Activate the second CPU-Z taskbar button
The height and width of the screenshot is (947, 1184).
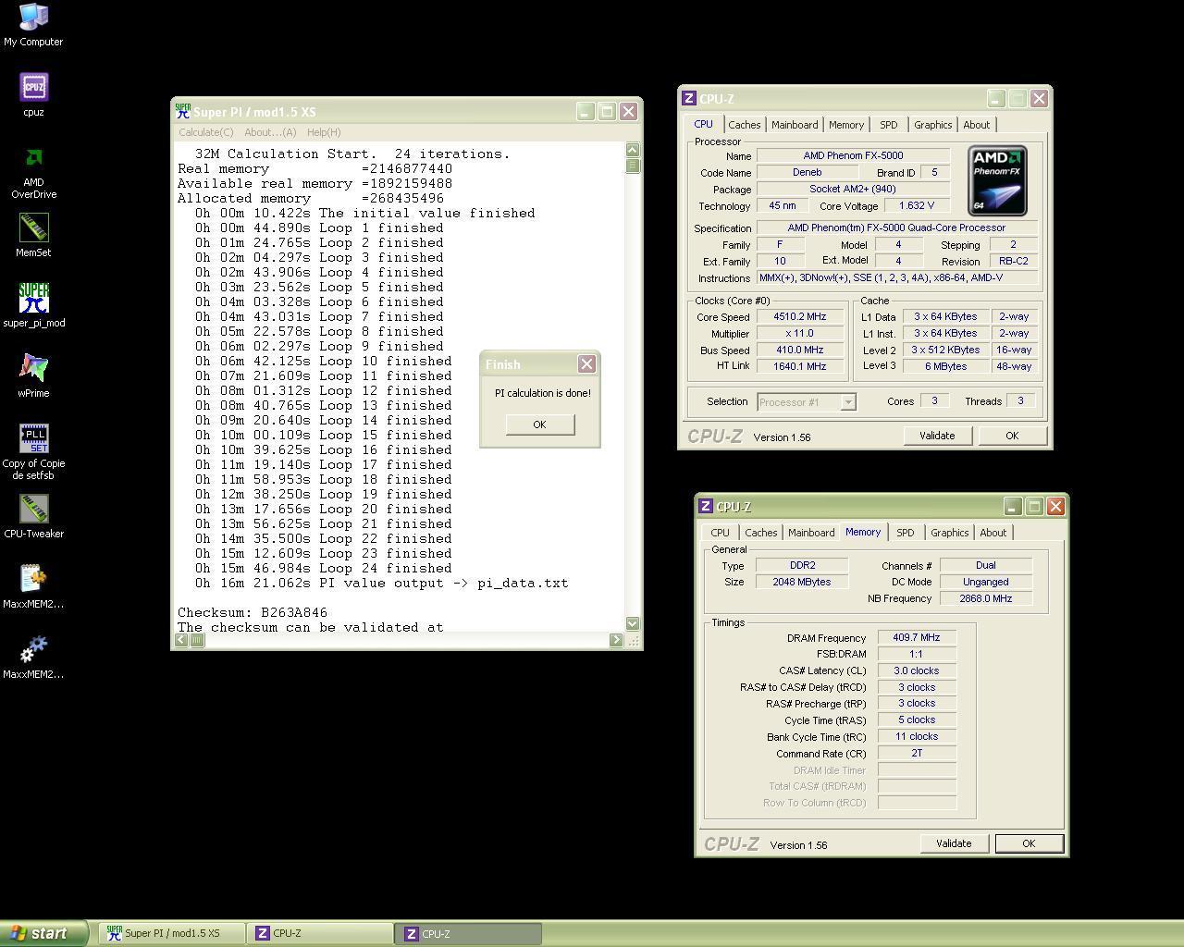tap(469, 934)
